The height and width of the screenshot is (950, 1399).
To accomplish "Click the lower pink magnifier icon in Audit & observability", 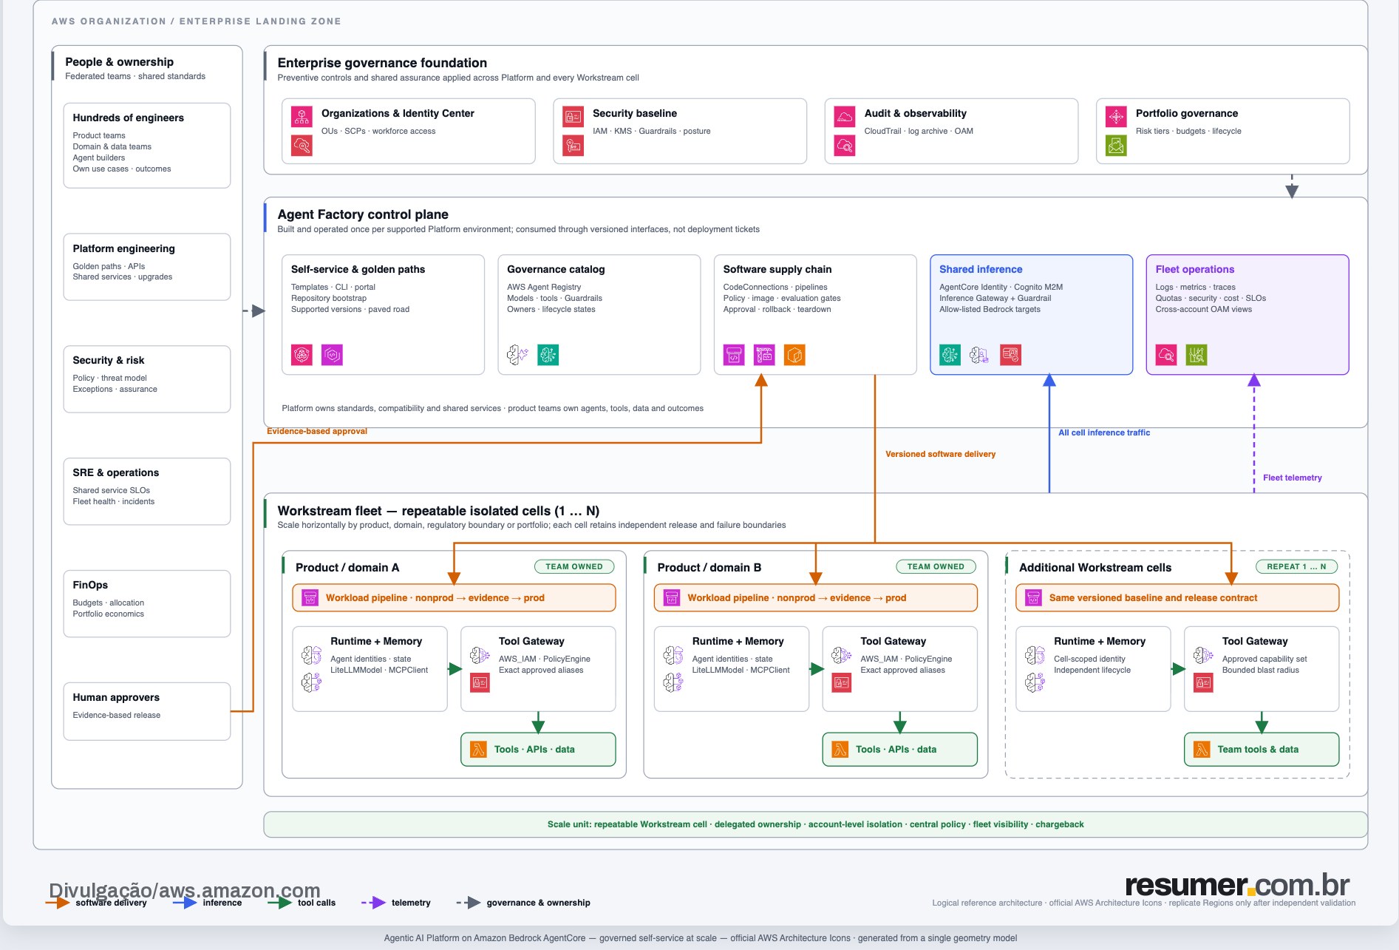I will pos(845,146).
